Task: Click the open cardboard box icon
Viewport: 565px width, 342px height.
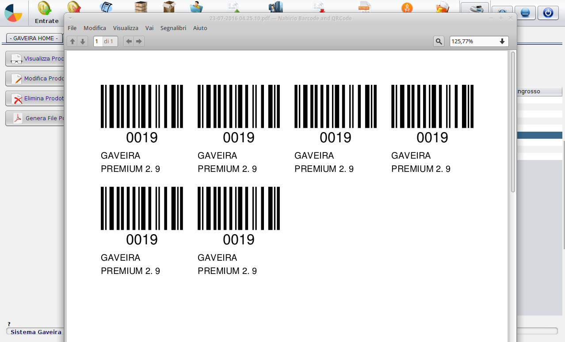Action: [x=169, y=7]
